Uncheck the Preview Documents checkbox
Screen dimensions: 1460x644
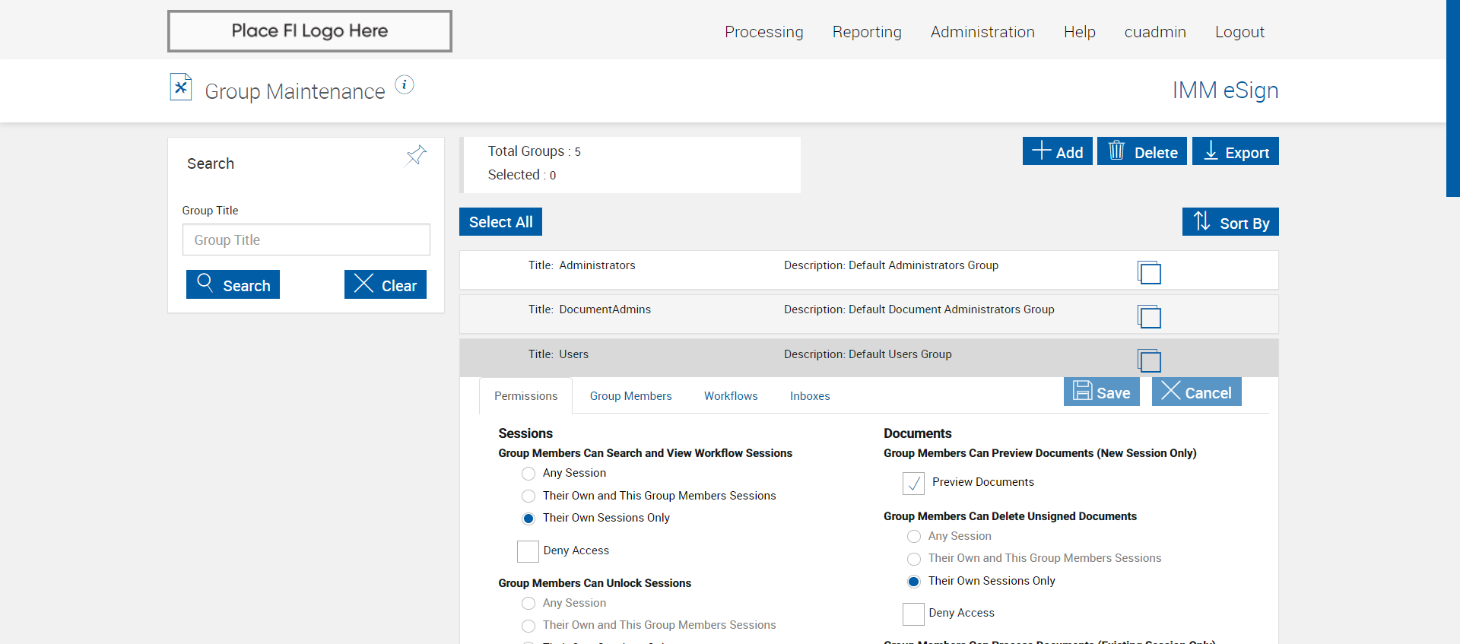pyautogui.click(x=913, y=483)
